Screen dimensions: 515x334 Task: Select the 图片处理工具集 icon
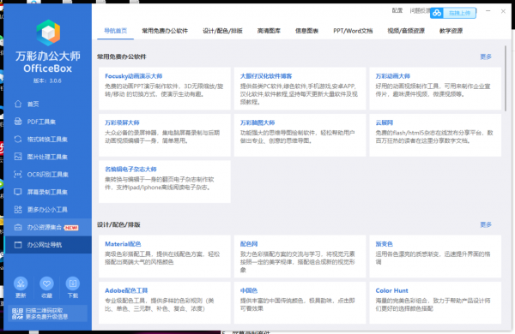18,157
